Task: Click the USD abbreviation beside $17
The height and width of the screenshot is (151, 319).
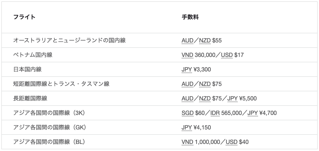Action: [x=227, y=55]
